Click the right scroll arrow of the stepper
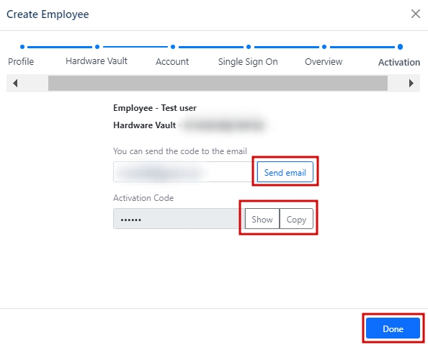The image size is (428, 345). (x=411, y=84)
